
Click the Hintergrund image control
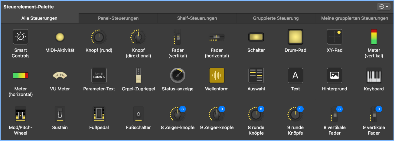click(x=335, y=76)
